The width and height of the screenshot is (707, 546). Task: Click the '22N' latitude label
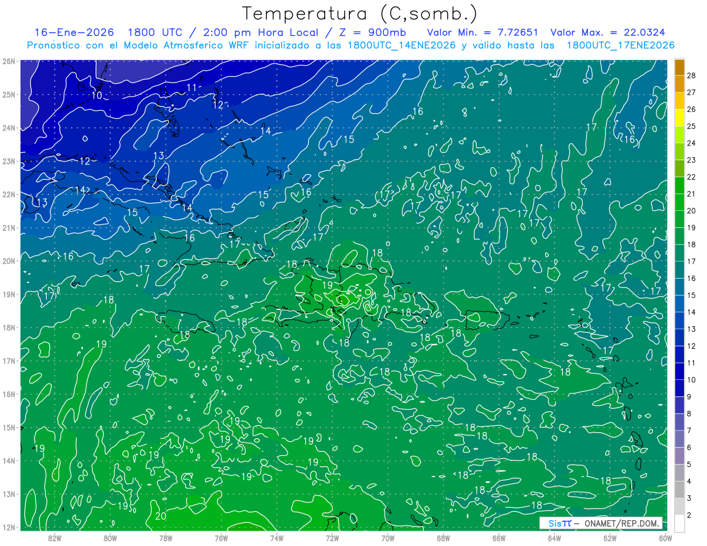point(8,194)
